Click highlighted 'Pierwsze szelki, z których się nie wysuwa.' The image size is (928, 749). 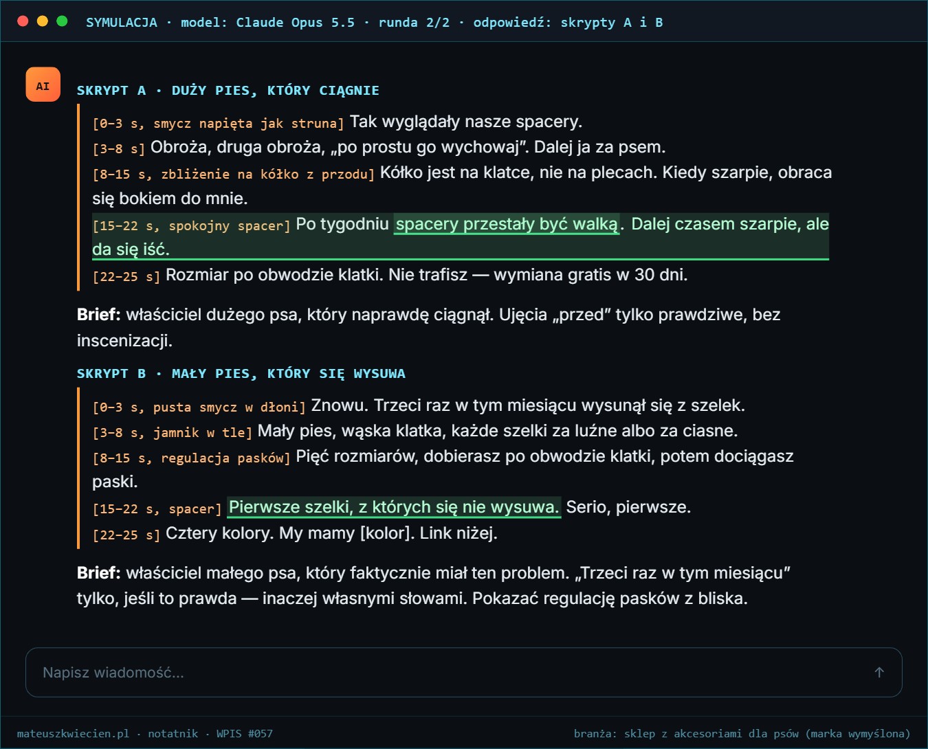tap(394, 507)
